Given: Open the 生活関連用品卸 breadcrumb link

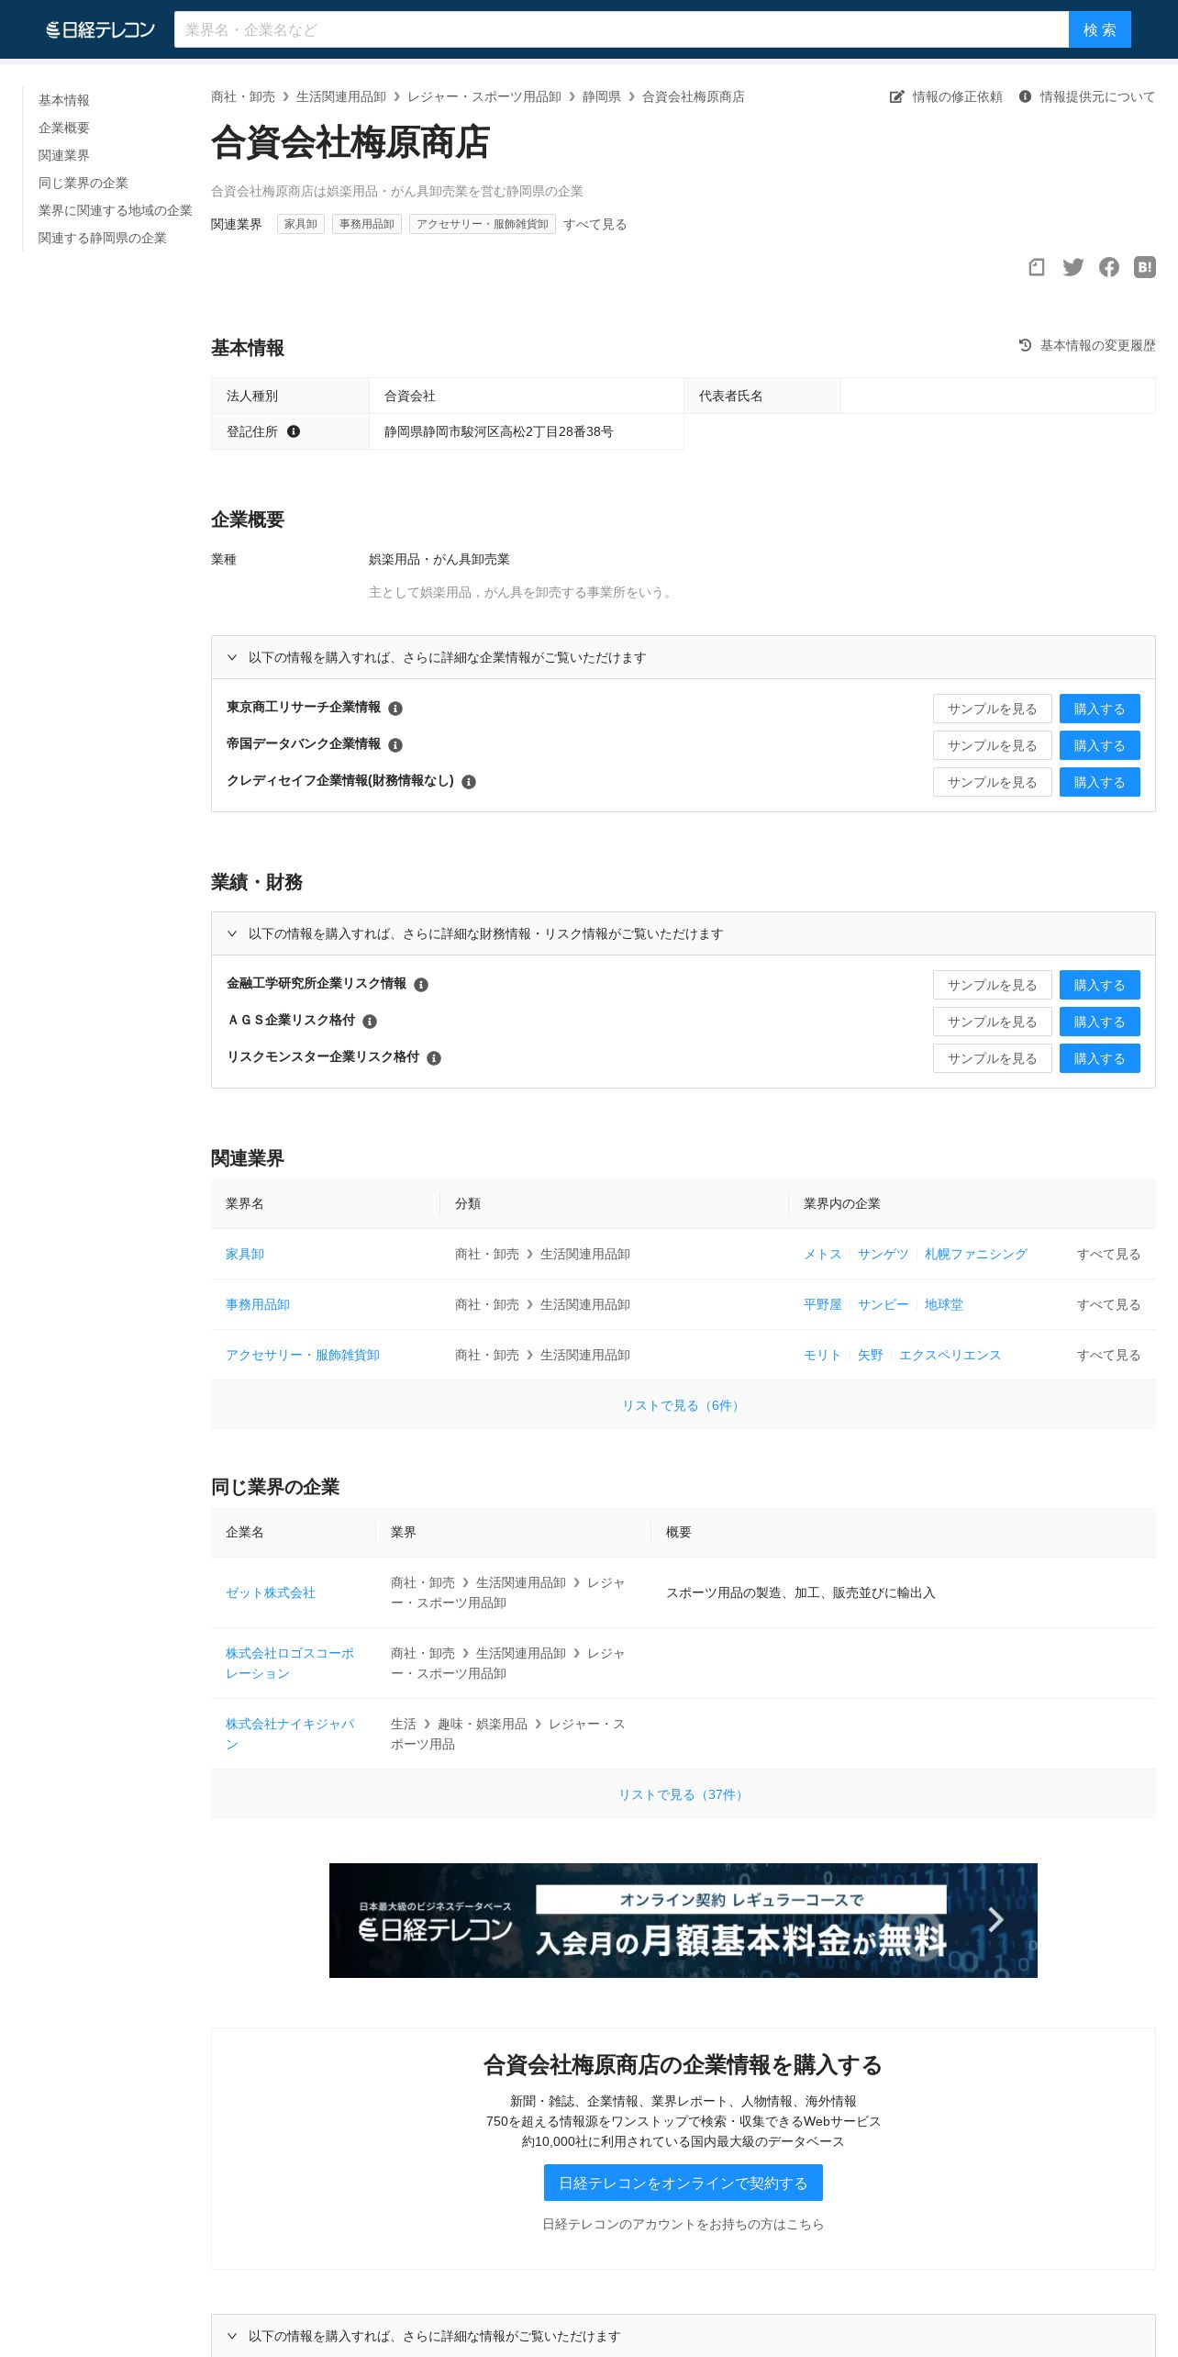Looking at the screenshot, I should [341, 96].
